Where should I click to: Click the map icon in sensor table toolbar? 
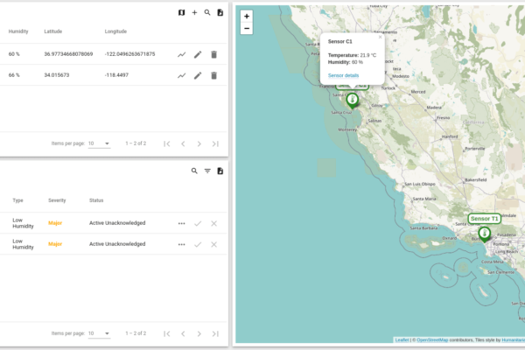click(181, 12)
